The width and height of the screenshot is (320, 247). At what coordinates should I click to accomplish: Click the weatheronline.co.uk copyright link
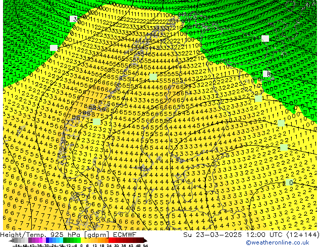pos(277,242)
